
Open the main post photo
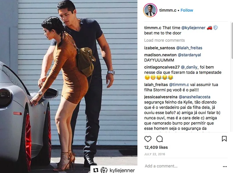click(x=69, y=86)
